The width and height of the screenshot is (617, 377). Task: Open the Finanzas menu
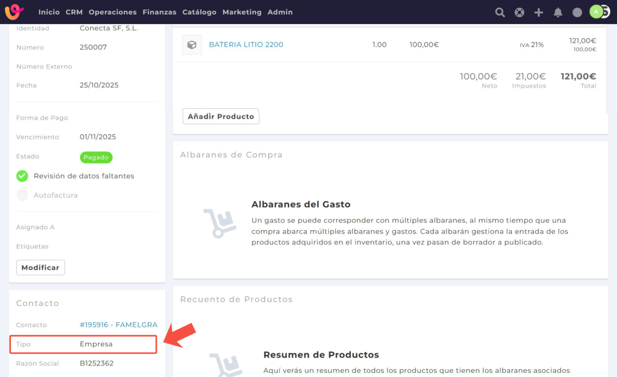click(x=159, y=12)
